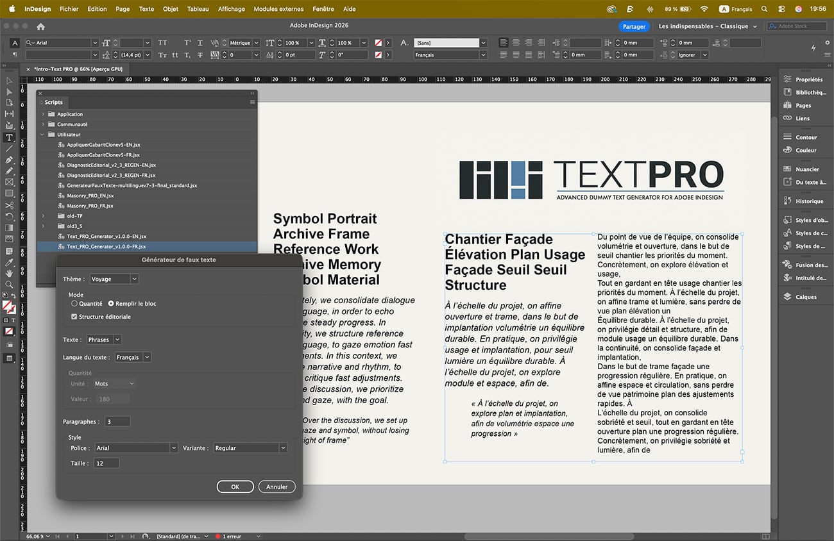Choose the Remplir le bloc option
The image size is (834, 541).
pos(111,304)
